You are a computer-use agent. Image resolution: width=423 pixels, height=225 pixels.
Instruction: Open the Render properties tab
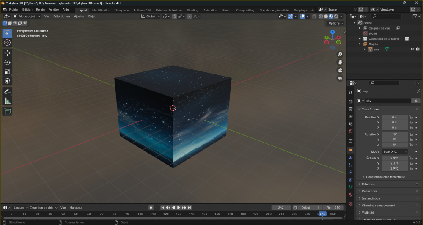click(350, 102)
